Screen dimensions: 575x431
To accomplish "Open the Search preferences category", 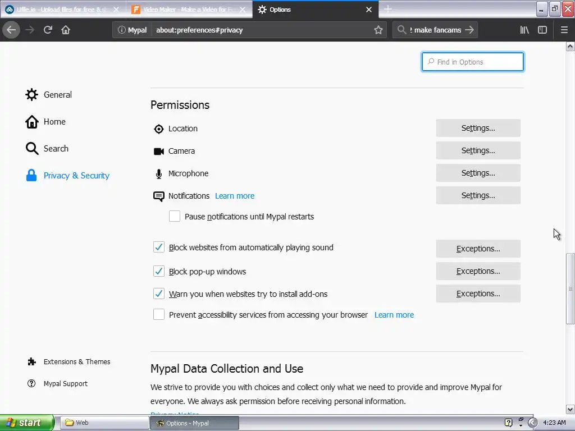I will 56,149.
